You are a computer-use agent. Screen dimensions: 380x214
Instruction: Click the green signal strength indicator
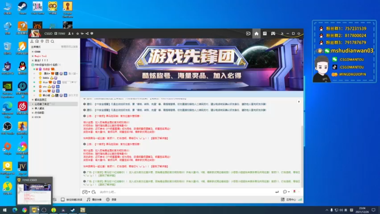[x=300, y=199]
